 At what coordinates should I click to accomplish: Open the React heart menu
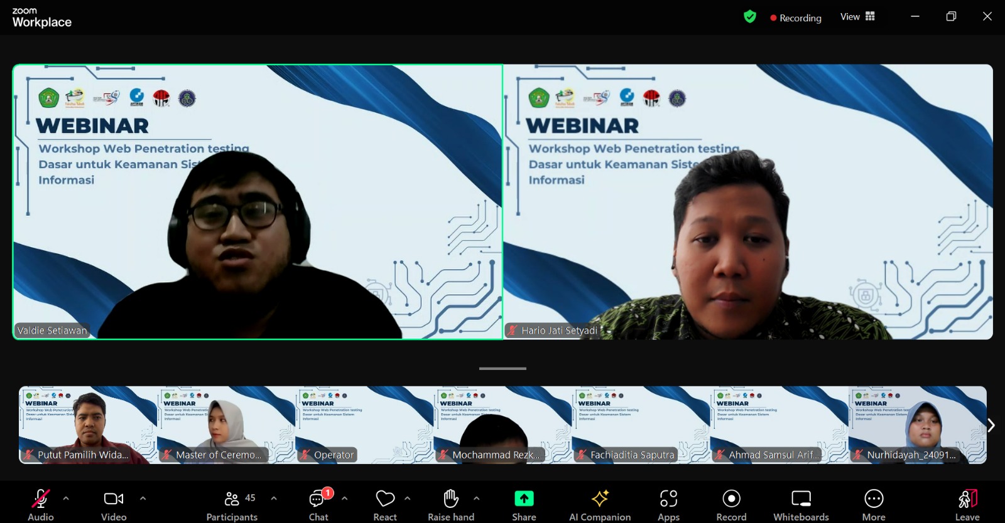tap(385, 504)
